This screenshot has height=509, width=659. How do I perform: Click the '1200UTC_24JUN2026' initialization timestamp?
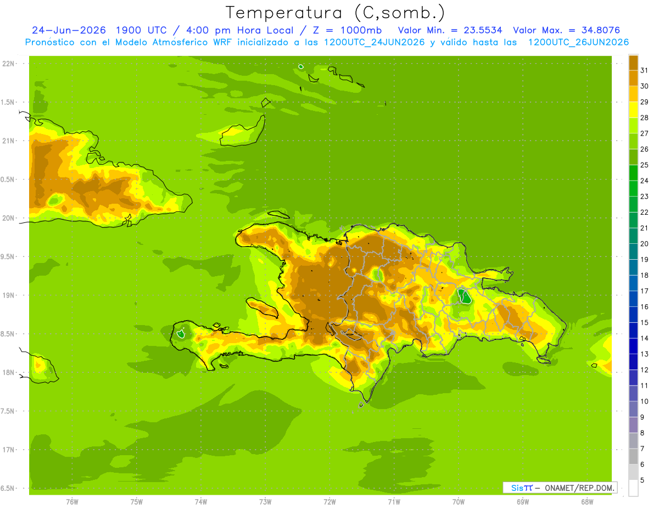coord(374,42)
